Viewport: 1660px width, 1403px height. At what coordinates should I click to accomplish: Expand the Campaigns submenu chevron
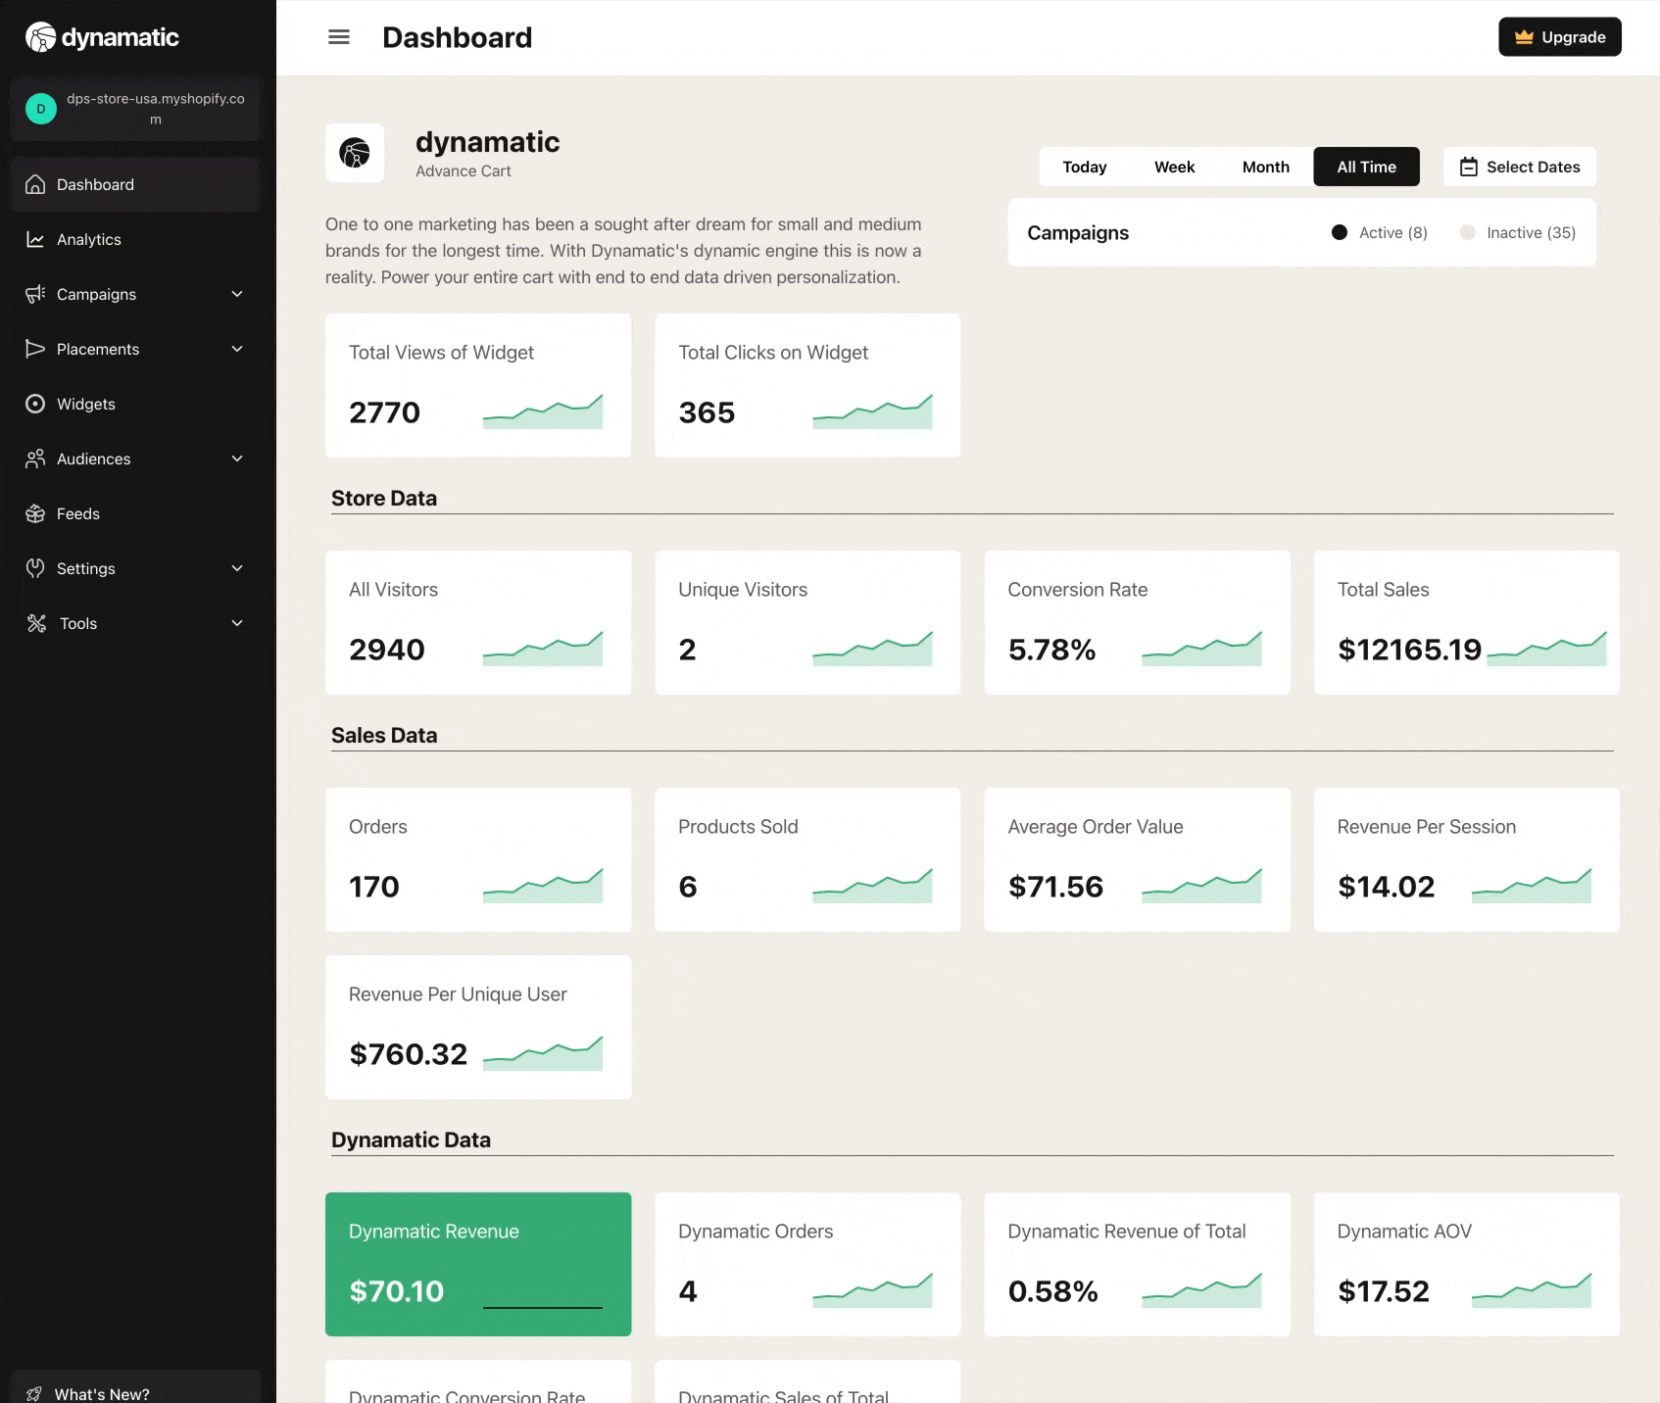(237, 294)
